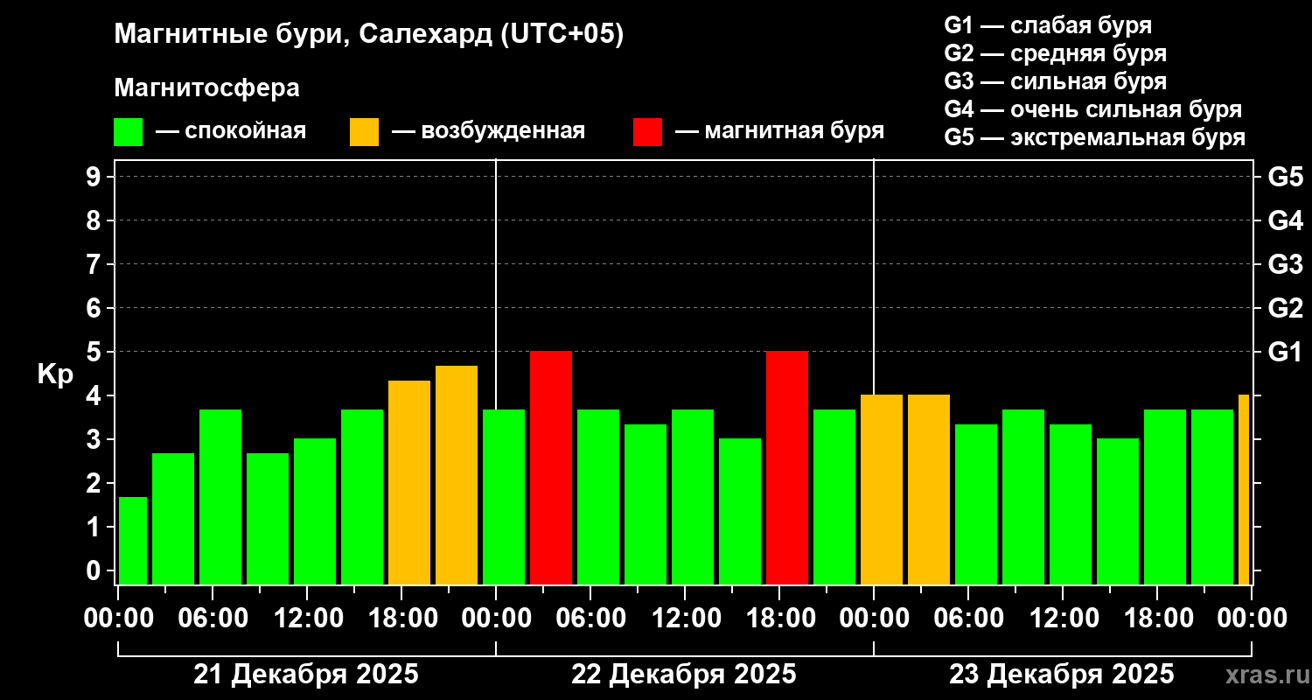Click the tallest orange bar on 21 Декабря
The image size is (1312, 700).
coord(457,475)
